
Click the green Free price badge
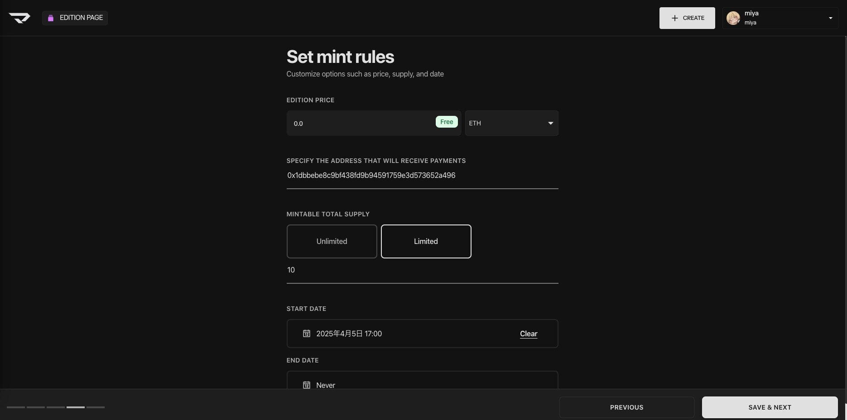[446, 122]
